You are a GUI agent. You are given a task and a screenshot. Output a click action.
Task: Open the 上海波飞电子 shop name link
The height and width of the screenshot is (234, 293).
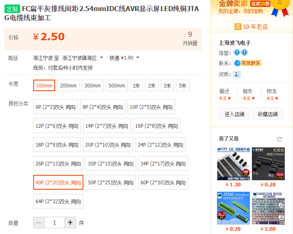235,43
